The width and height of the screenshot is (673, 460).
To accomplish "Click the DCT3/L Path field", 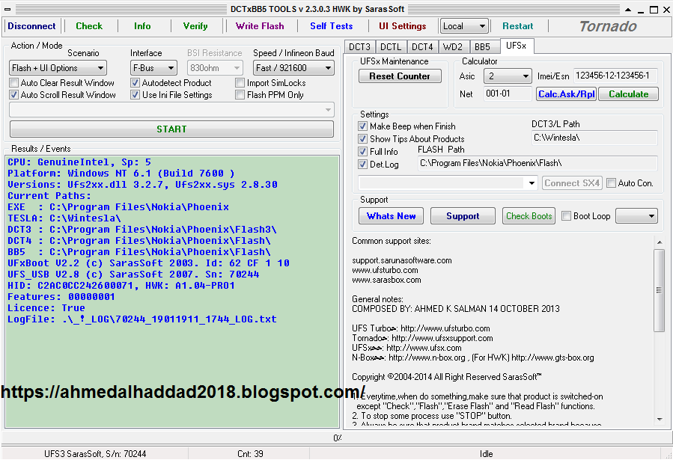I will tap(594, 138).
